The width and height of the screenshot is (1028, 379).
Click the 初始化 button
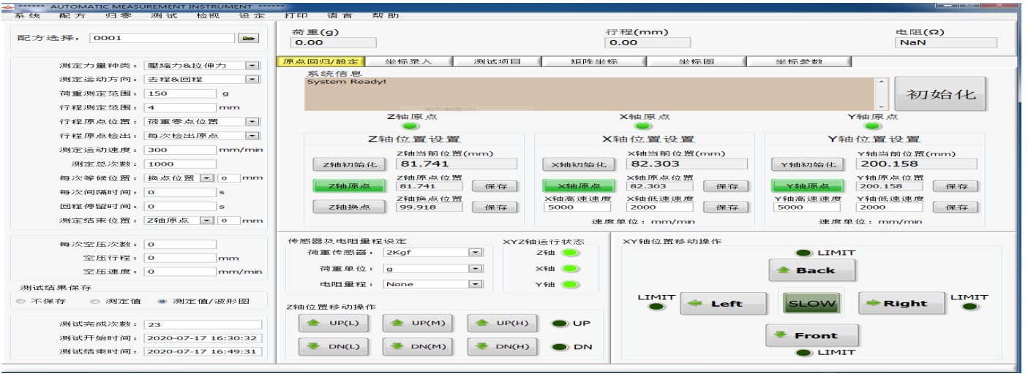coord(940,94)
